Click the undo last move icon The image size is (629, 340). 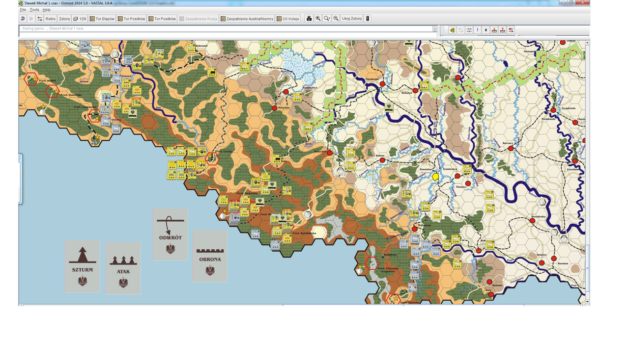23,19
